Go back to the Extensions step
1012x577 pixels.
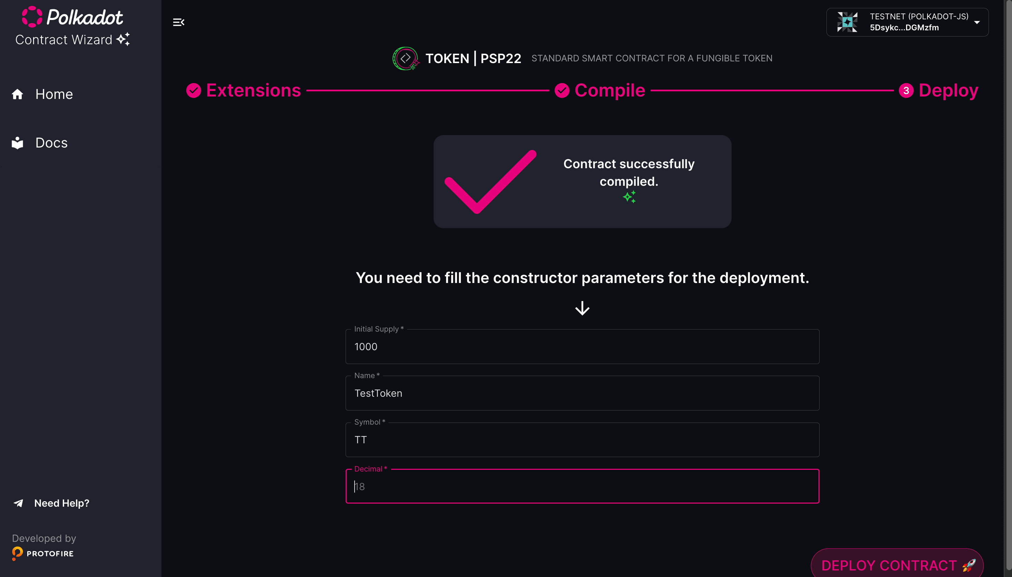253,91
